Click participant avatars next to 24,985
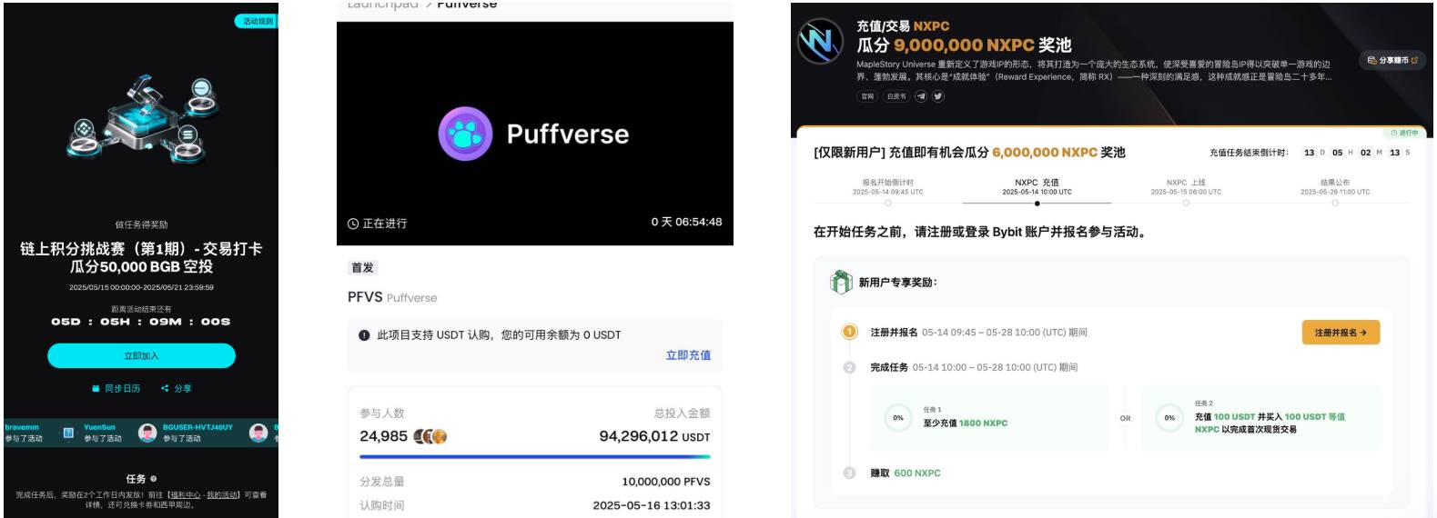The height and width of the screenshot is (518, 1437). pos(430,436)
